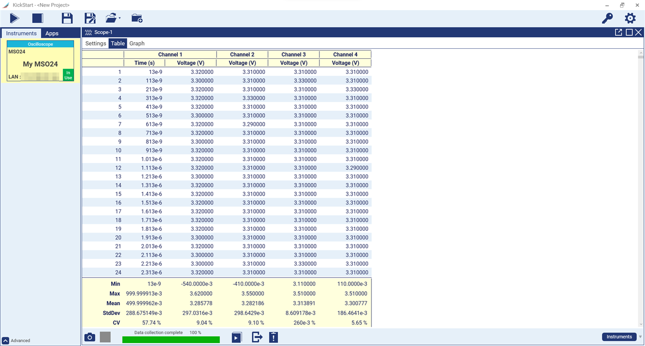
Task: Click the Min statistics row label
Action: [x=115, y=284]
